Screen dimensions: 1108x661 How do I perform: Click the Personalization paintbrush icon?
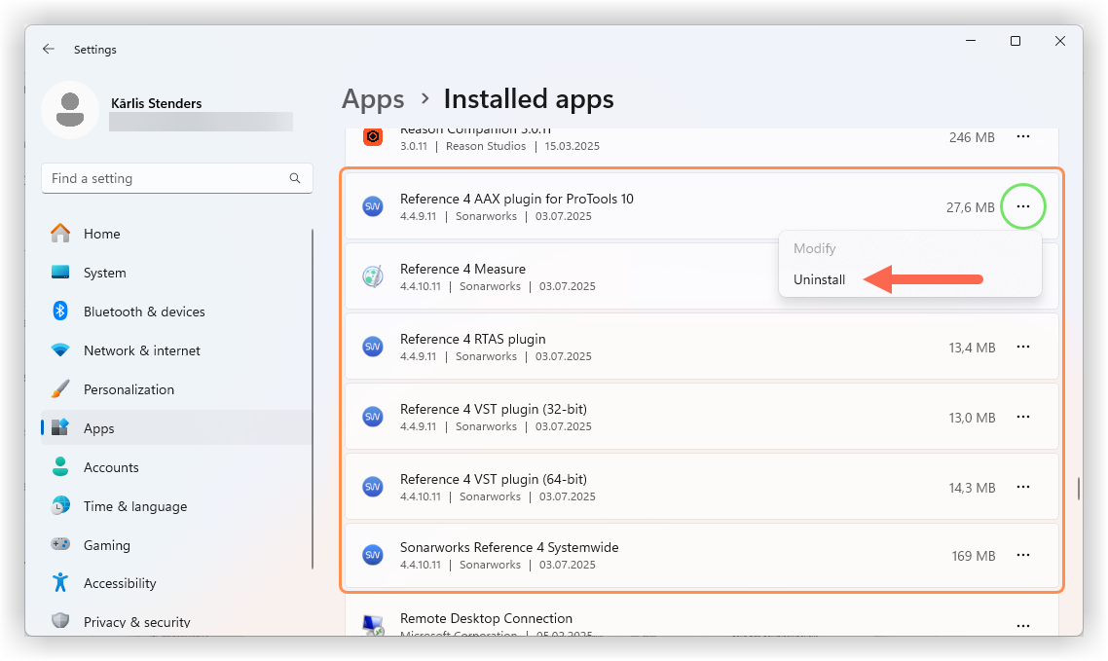coord(60,389)
